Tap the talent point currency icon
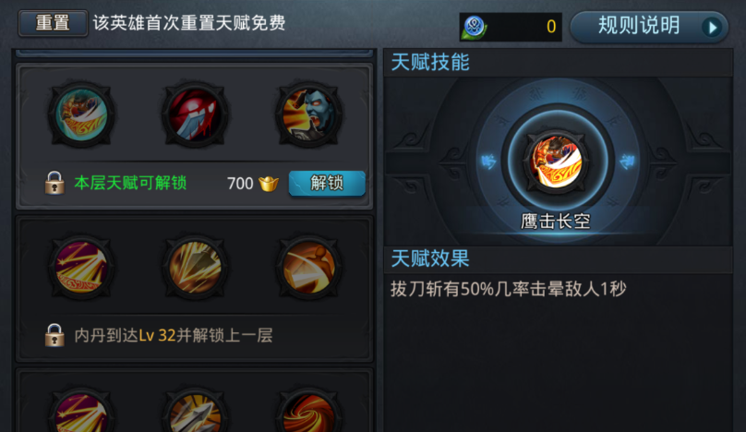Image resolution: width=746 pixels, height=432 pixels. 474,27
